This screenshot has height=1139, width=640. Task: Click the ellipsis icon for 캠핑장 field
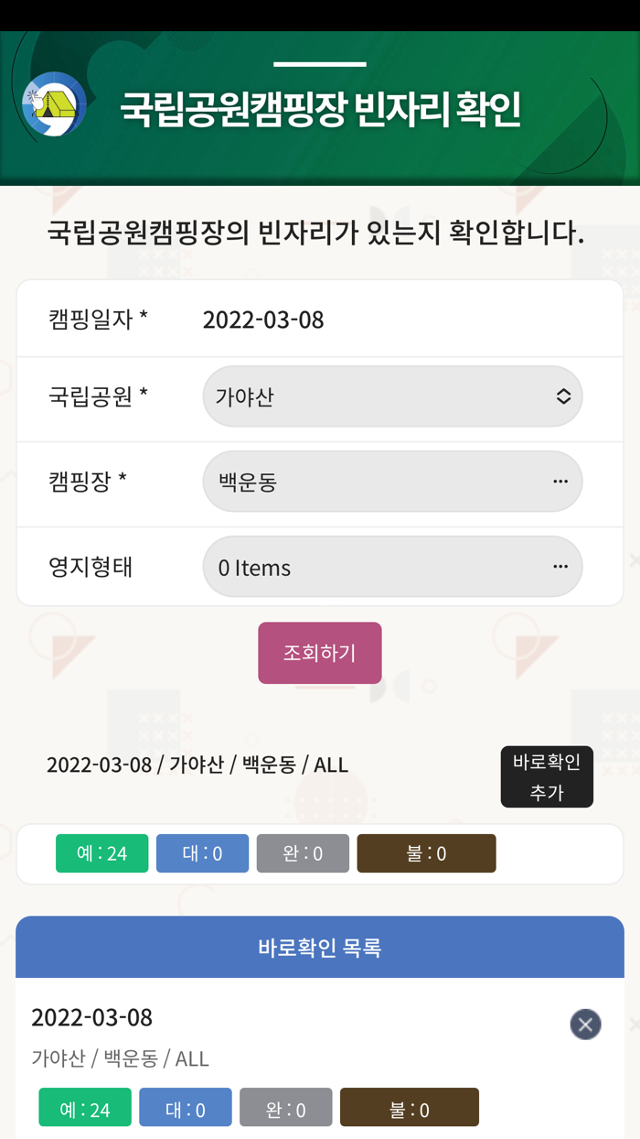(560, 481)
